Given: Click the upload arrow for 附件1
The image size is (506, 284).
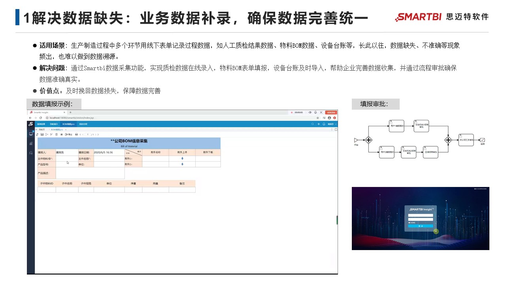Looking at the screenshot, I should coord(182,159).
